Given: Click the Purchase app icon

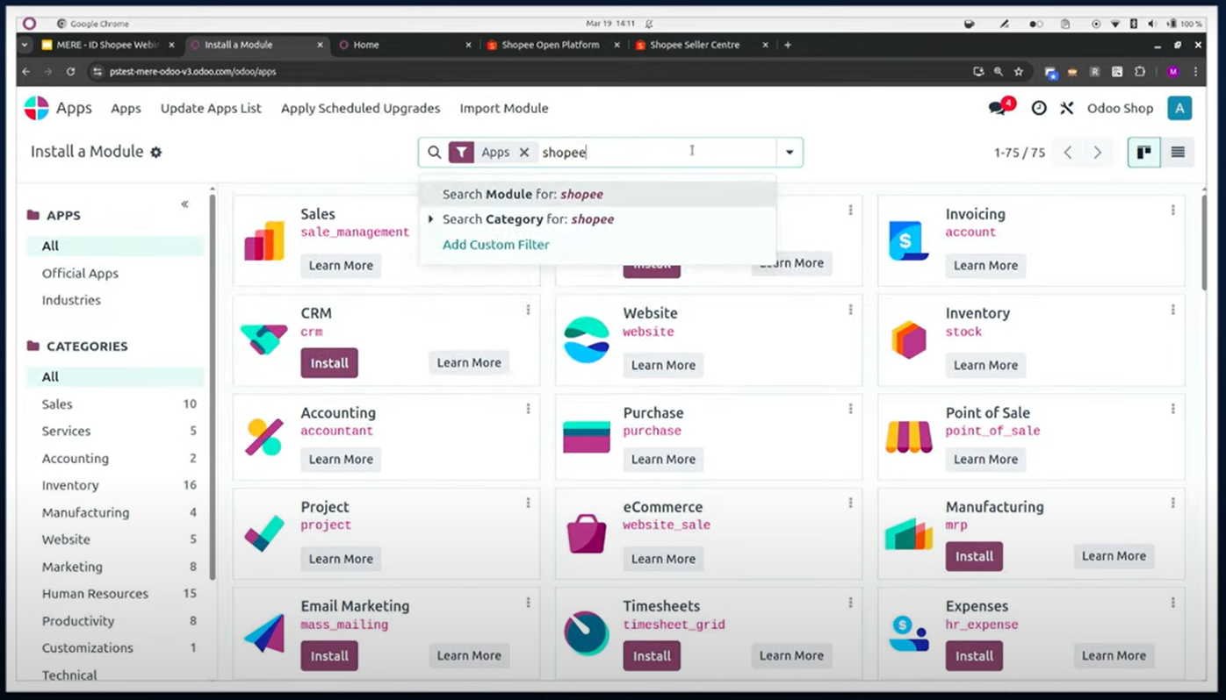Looking at the screenshot, I should click(586, 437).
